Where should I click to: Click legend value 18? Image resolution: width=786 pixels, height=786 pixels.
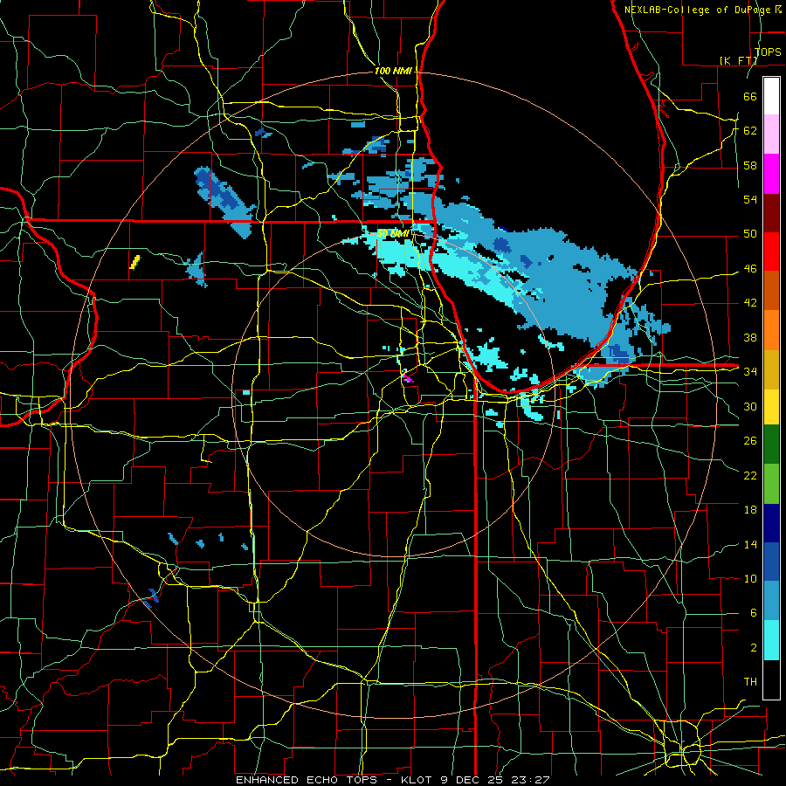[750, 510]
